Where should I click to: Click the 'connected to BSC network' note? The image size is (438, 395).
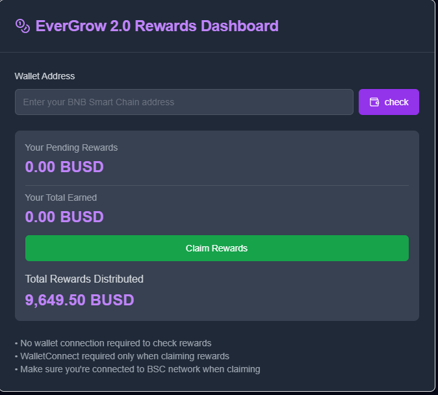click(x=137, y=369)
